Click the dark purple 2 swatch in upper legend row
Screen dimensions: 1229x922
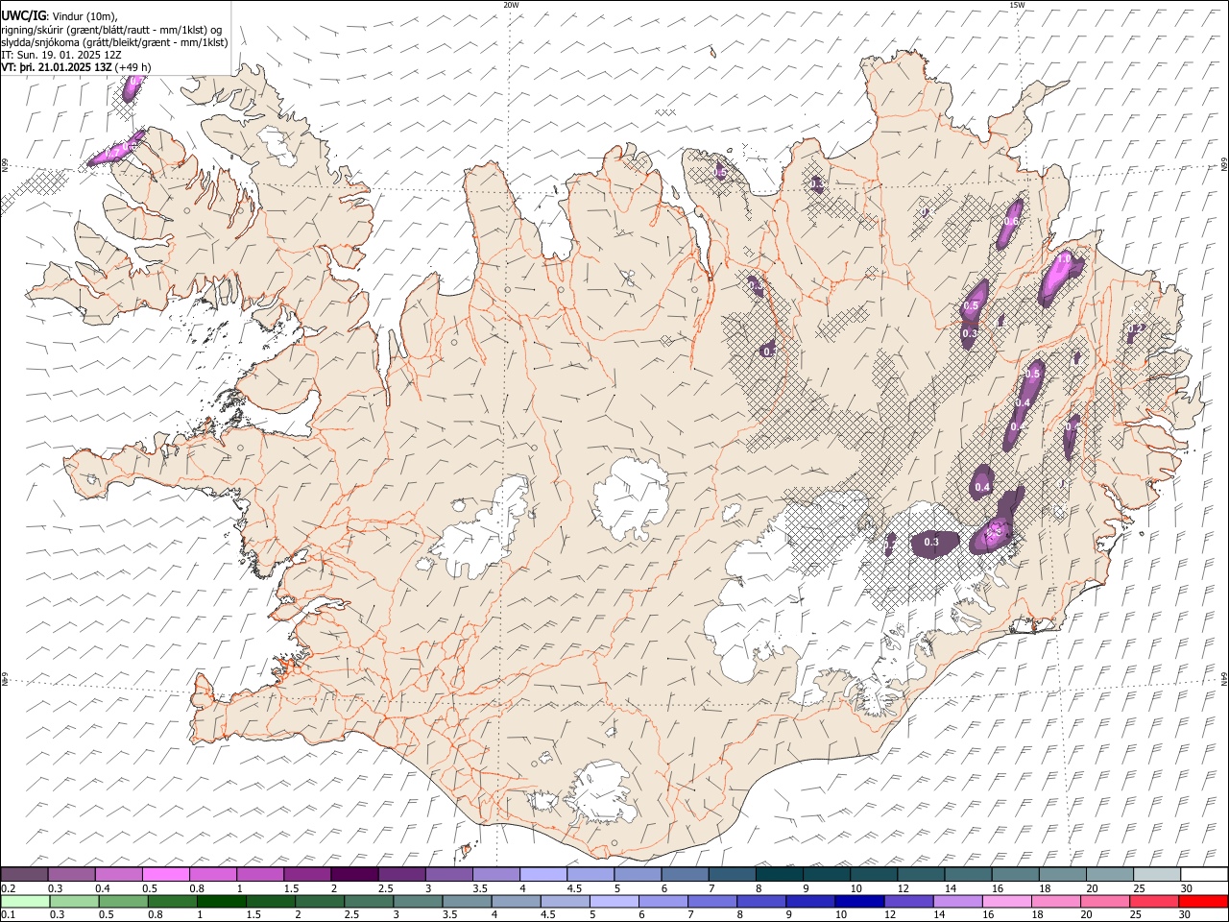[x=354, y=874]
